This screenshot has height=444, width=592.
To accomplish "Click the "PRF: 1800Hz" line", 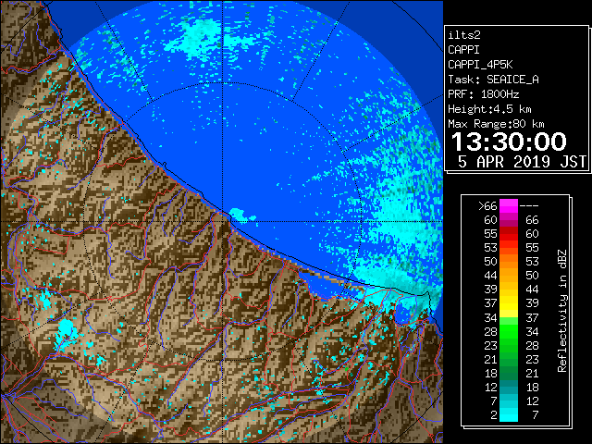I will 483,94.
